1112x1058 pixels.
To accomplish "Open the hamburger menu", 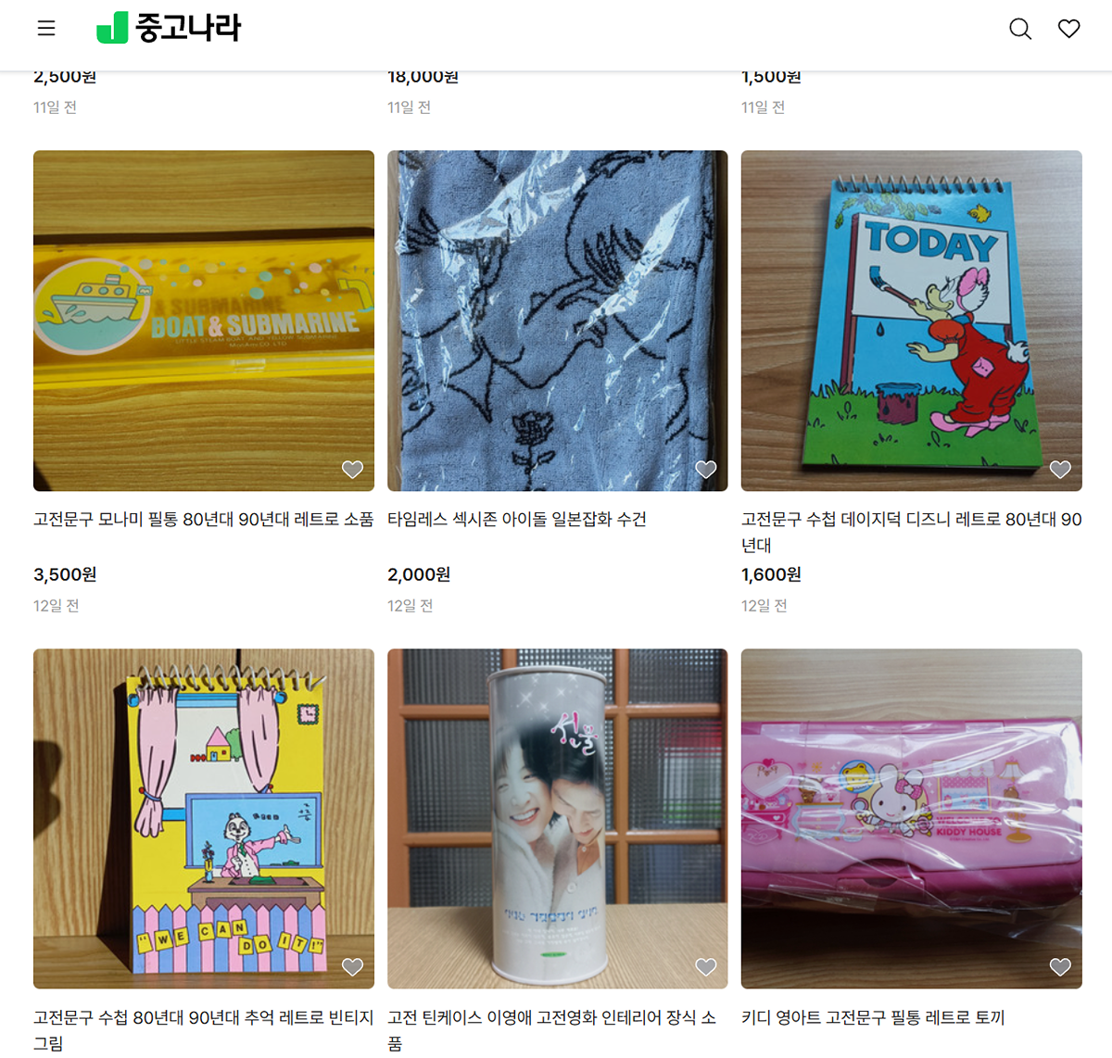I will click(x=46, y=29).
